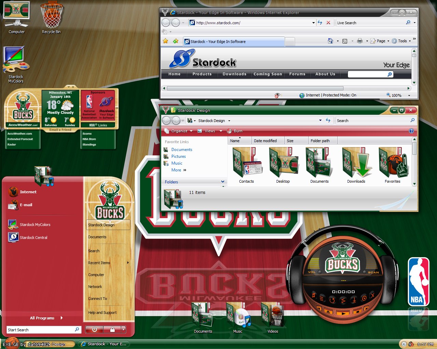Open the zoom level dropdown showing 100%

coord(409,95)
